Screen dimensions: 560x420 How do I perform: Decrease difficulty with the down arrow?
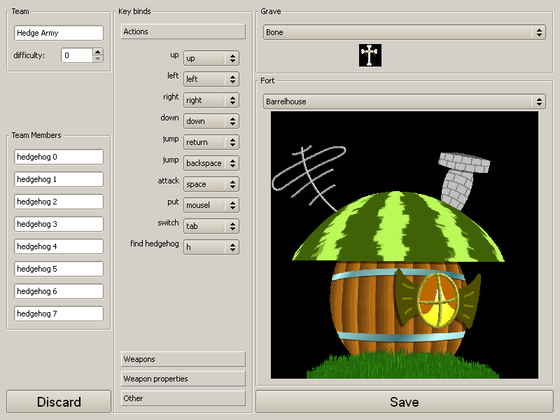tap(97, 59)
